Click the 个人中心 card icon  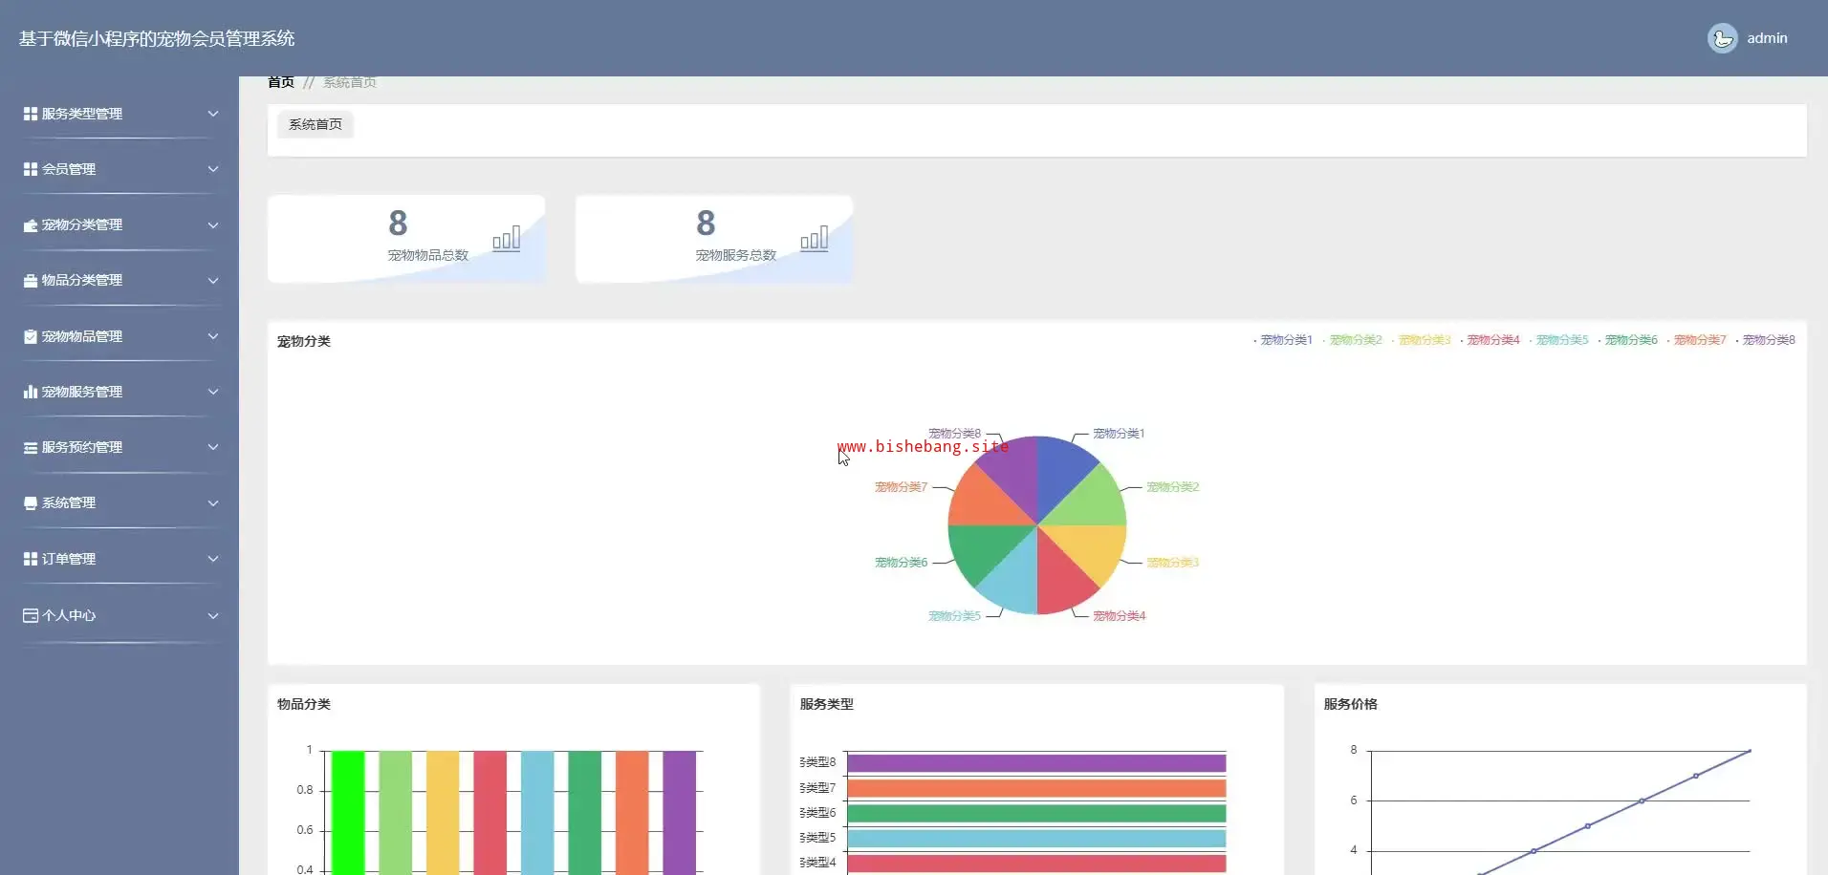pos(31,615)
